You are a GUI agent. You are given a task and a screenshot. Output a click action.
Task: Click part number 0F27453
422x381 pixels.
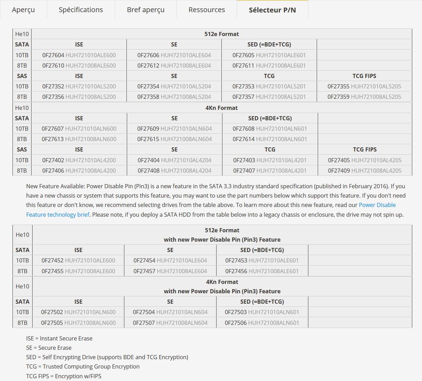[x=262, y=260]
